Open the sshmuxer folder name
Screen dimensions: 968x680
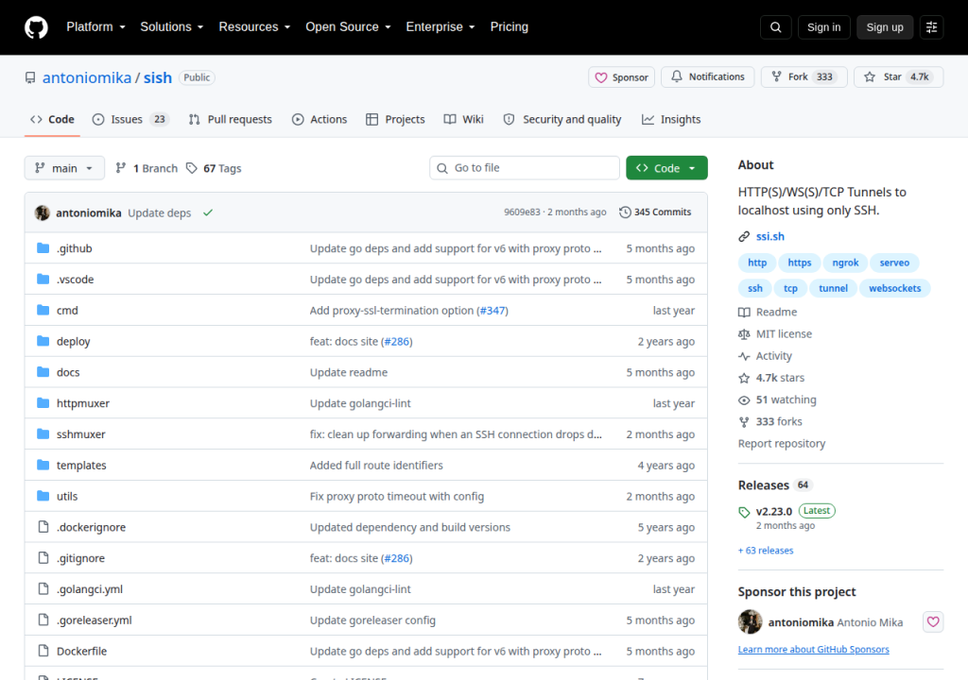81,434
